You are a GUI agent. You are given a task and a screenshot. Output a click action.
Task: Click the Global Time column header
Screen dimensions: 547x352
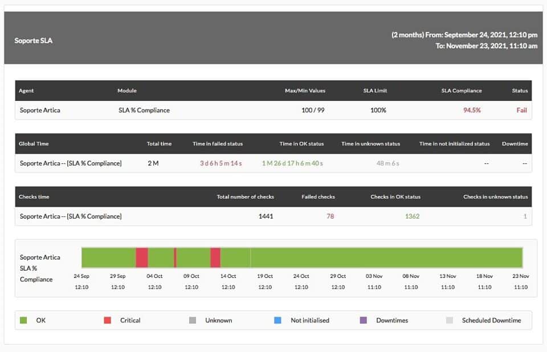tap(34, 144)
